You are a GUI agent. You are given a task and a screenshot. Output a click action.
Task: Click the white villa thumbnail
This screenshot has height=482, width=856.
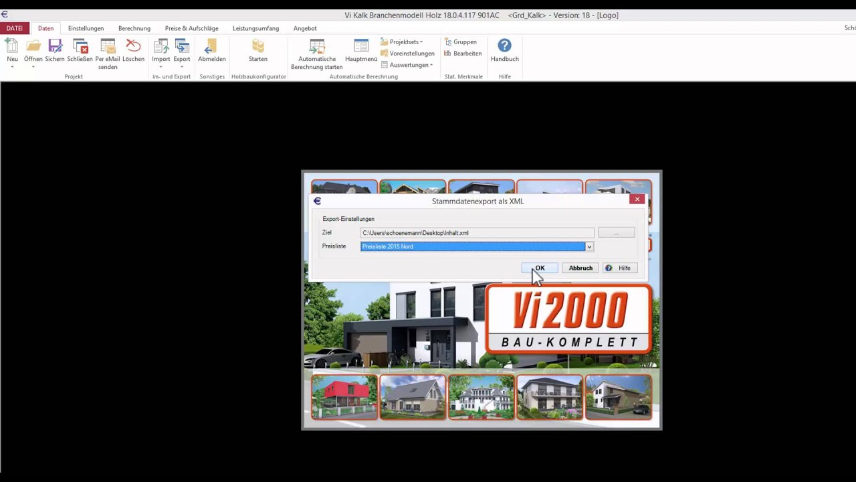[481, 397]
